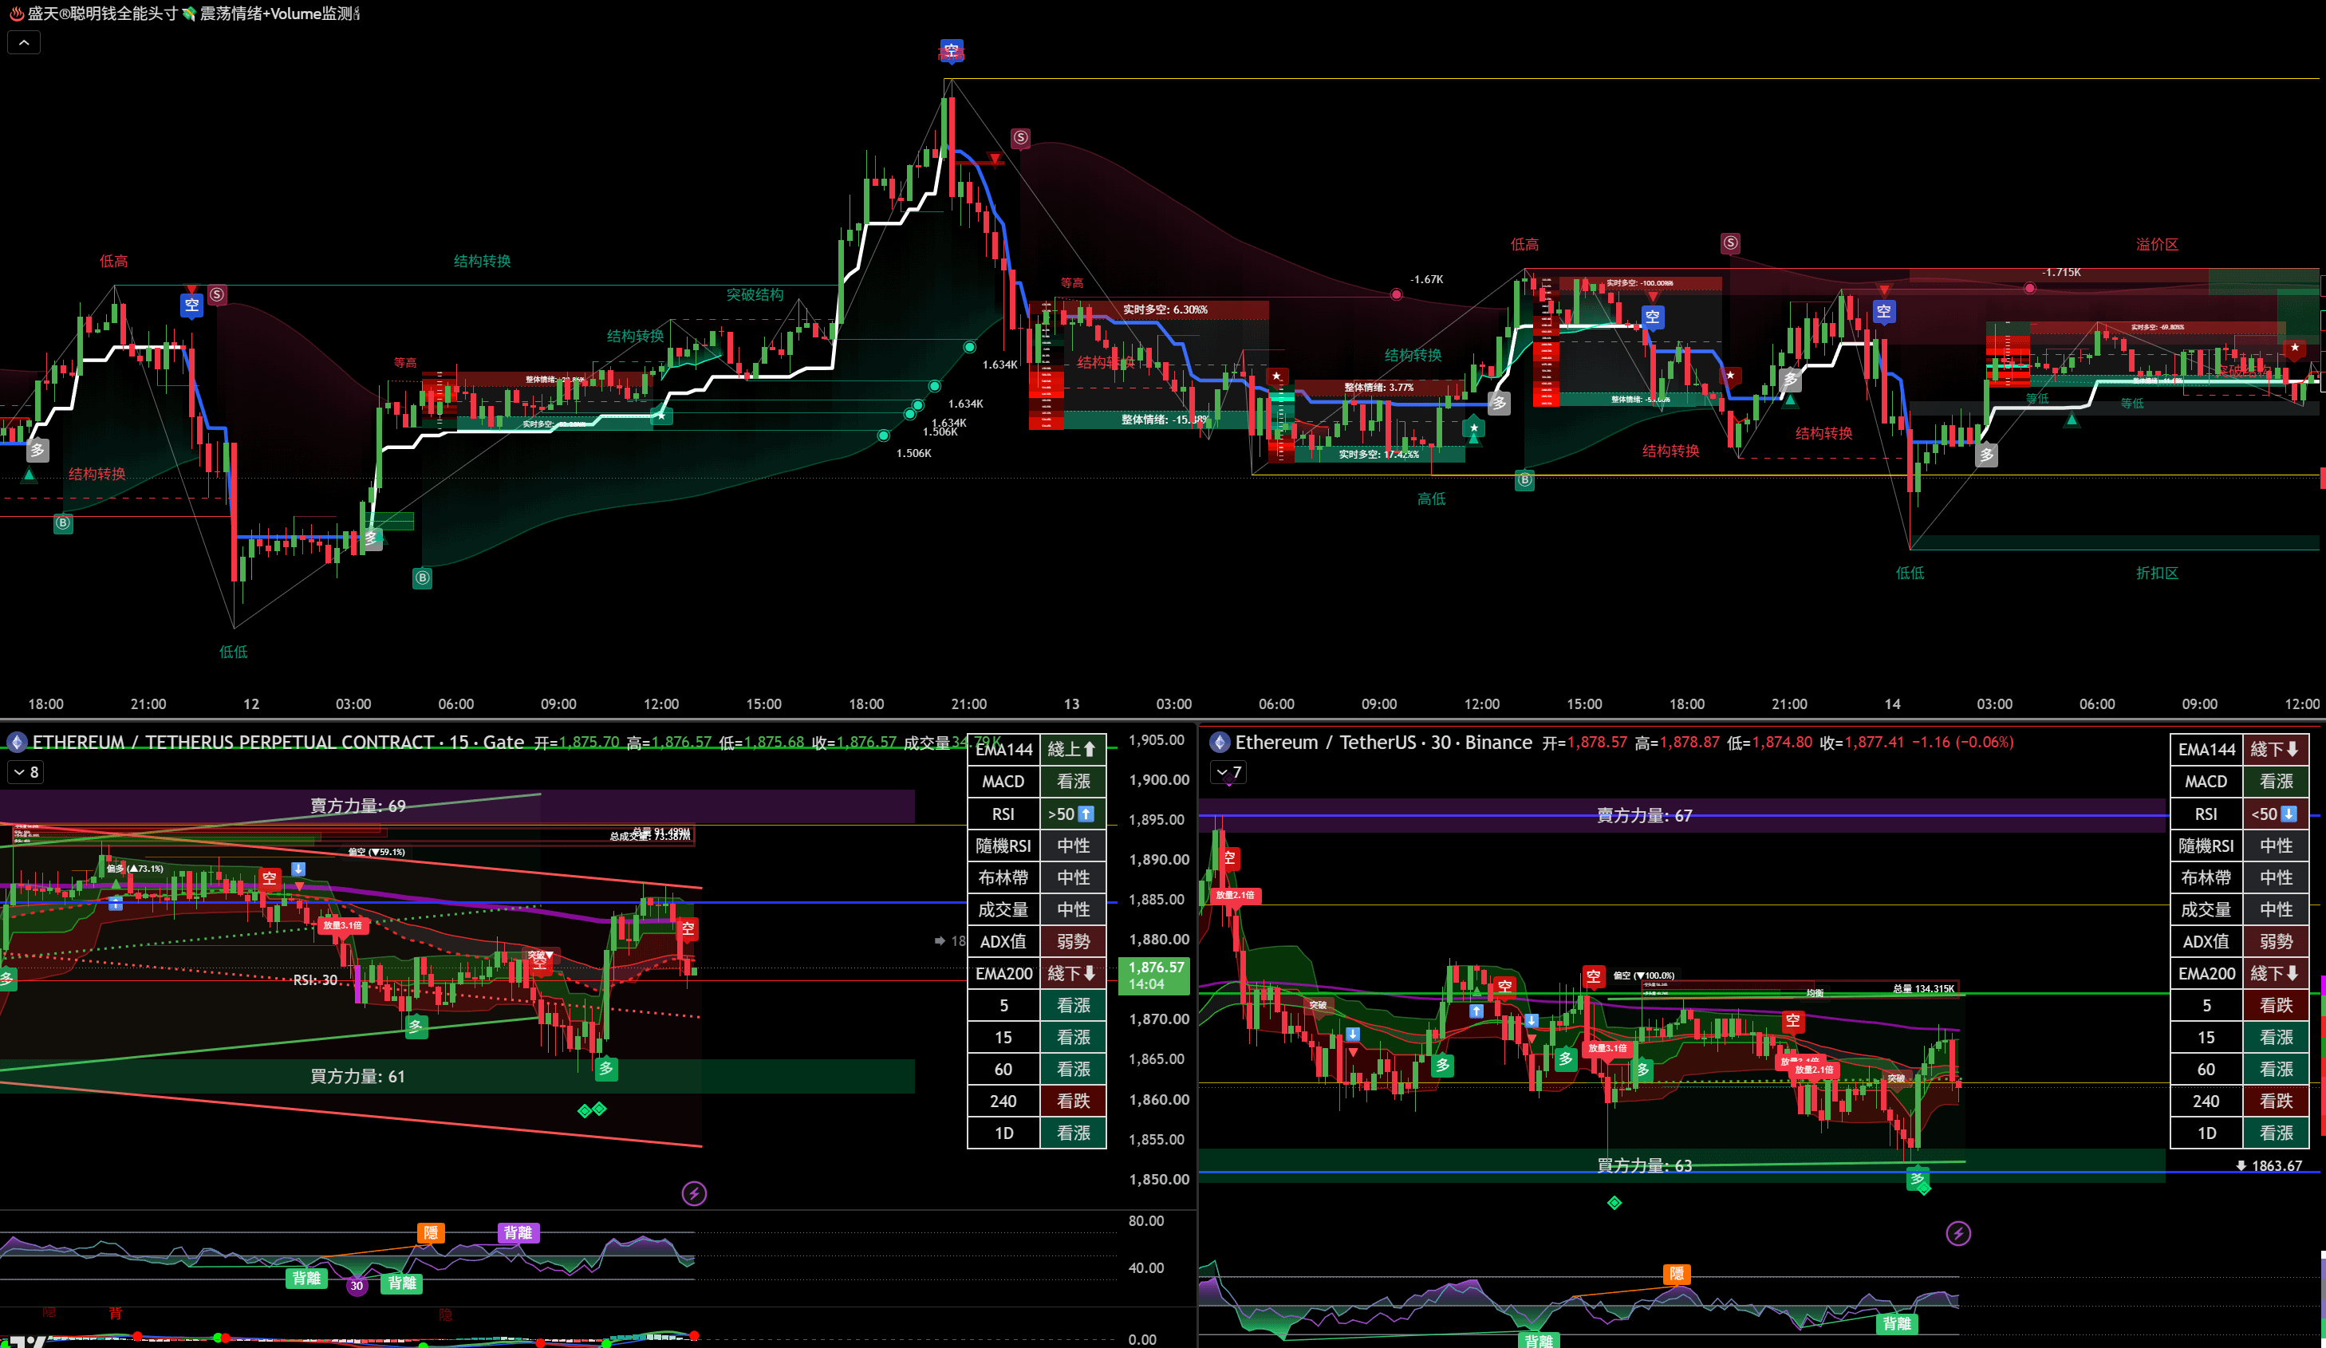Select the gray 多 marker below 折扣区 candles near 03:00 on 14
2326x1348 pixels.
[x=1986, y=455]
